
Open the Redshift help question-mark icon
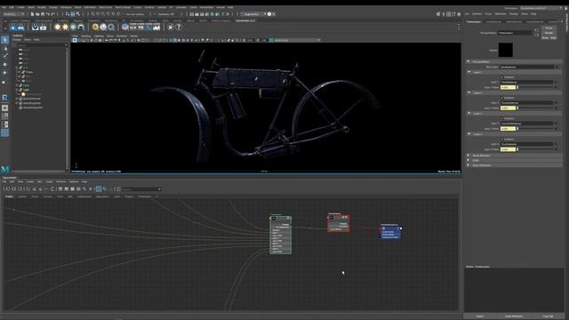(179, 28)
